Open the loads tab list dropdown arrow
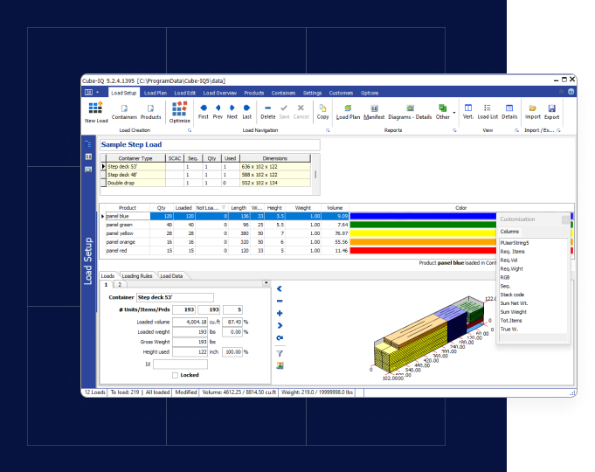 pyautogui.click(x=266, y=283)
